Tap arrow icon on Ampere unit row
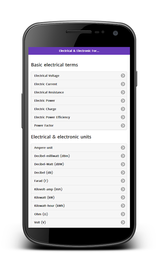156x272 pixels. (x=123, y=148)
